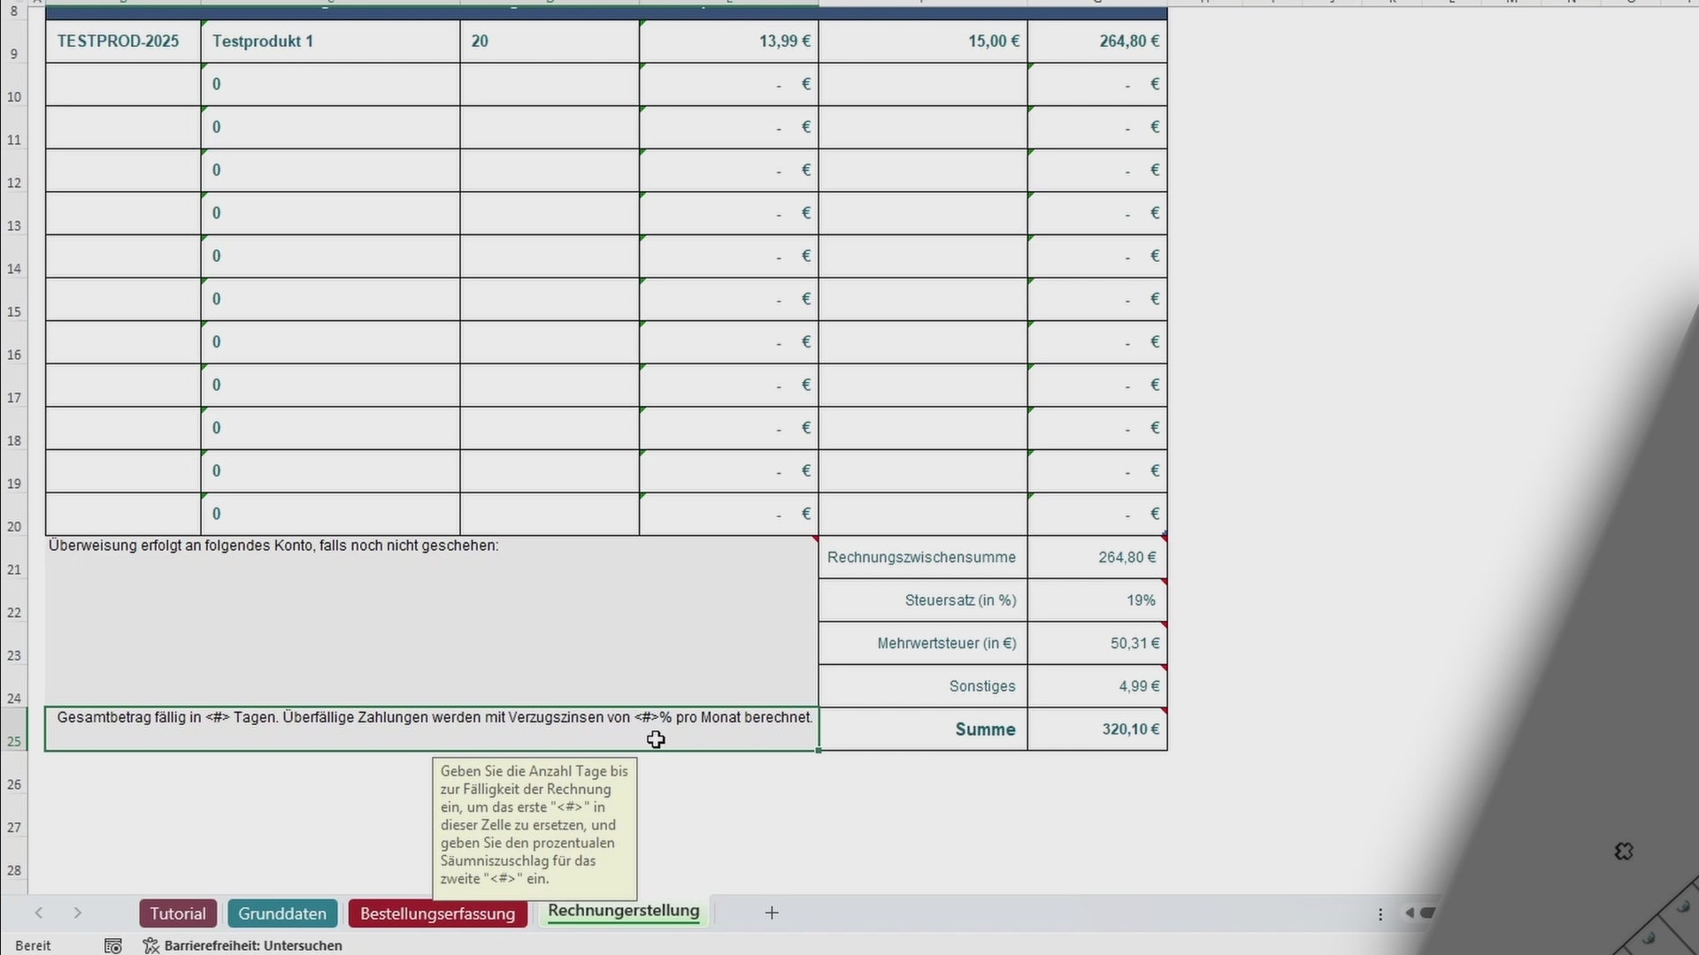Click the accessibility checker icon
This screenshot has width=1699, height=955.
(x=151, y=946)
